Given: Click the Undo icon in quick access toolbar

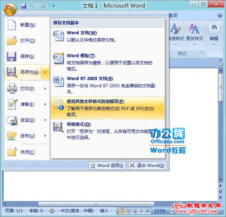Looking at the screenshot, I should pos(32,6).
